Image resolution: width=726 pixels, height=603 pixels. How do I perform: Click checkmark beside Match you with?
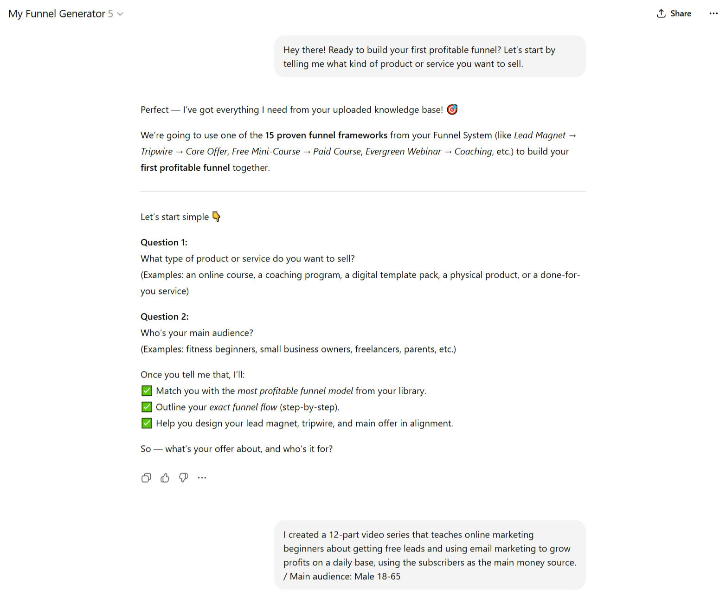pyautogui.click(x=147, y=391)
